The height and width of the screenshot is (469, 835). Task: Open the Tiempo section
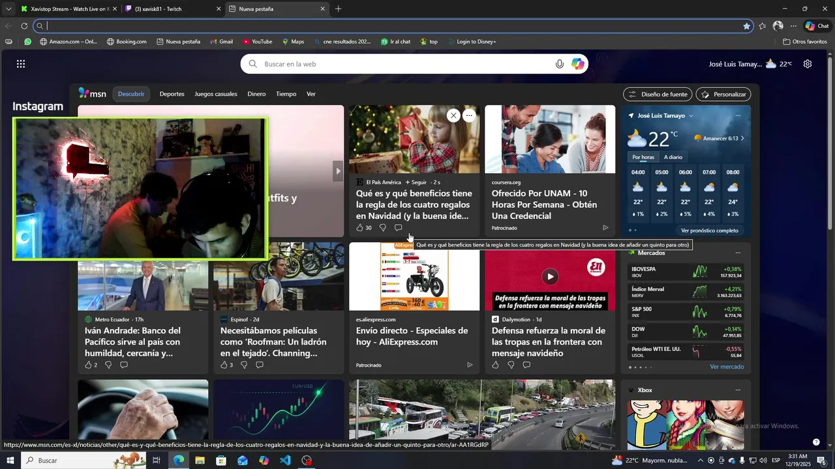pos(286,94)
